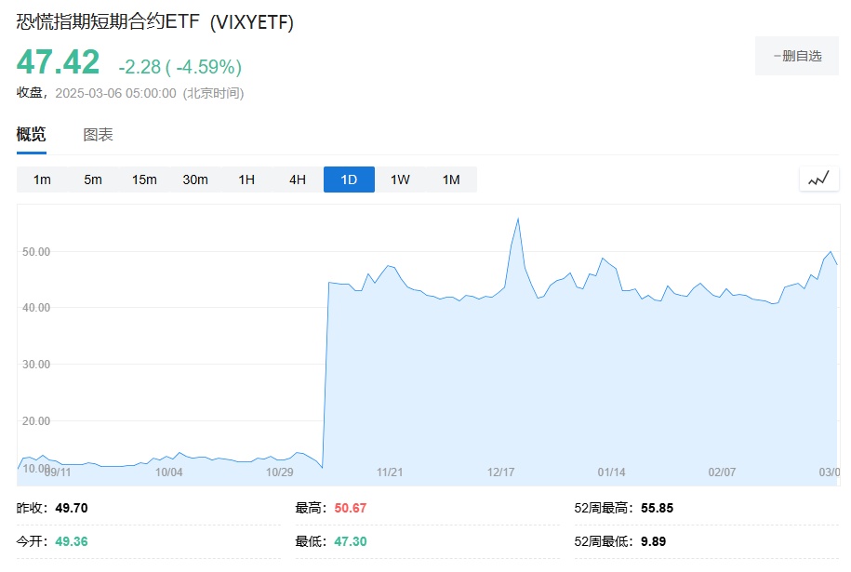This screenshot has width=851, height=572.
Task: Set chart interval to 15m
Action: (x=144, y=180)
